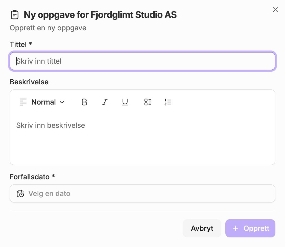This screenshot has height=247, width=285.
Task: Click the 'Forfallsdato *' field label
Action: [32, 177]
